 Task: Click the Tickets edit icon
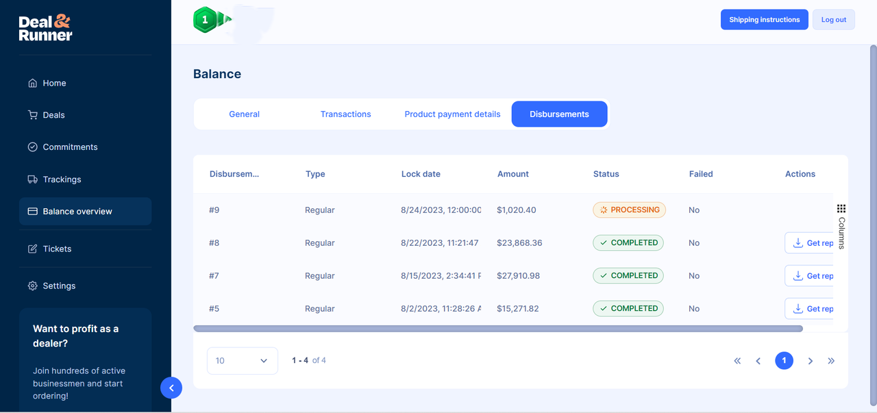tap(32, 249)
